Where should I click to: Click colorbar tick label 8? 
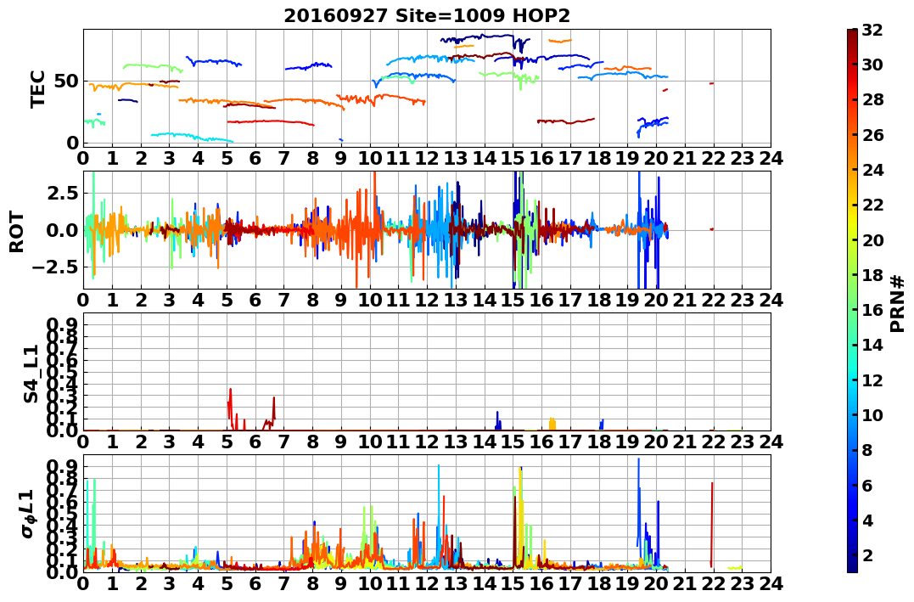[867, 450]
